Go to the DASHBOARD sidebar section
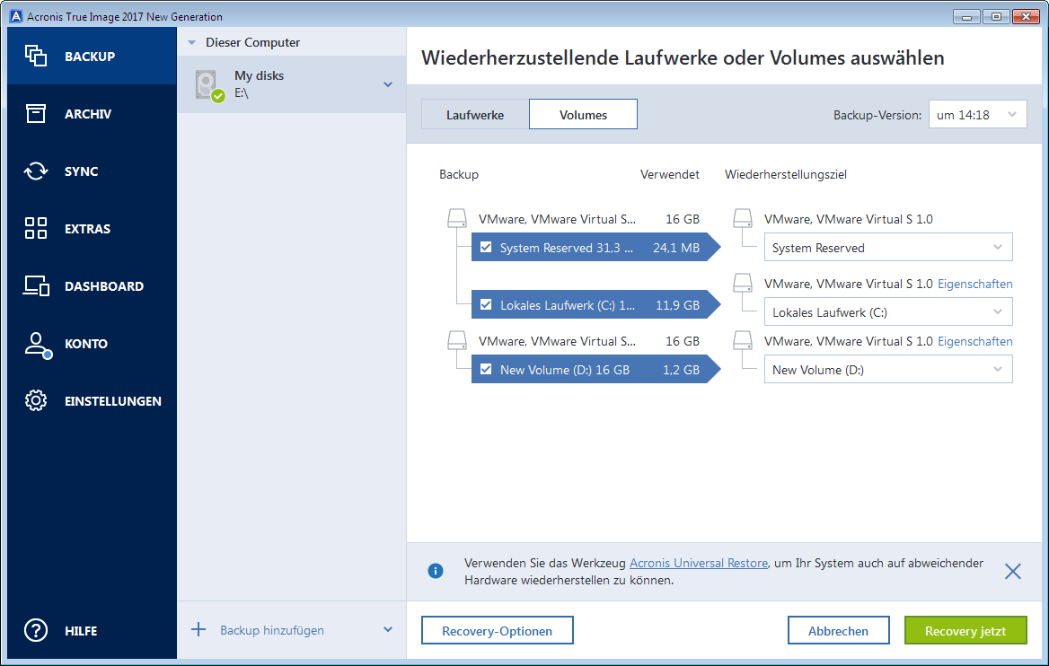This screenshot has width=1049, height=666. click(x=93, y=286)
